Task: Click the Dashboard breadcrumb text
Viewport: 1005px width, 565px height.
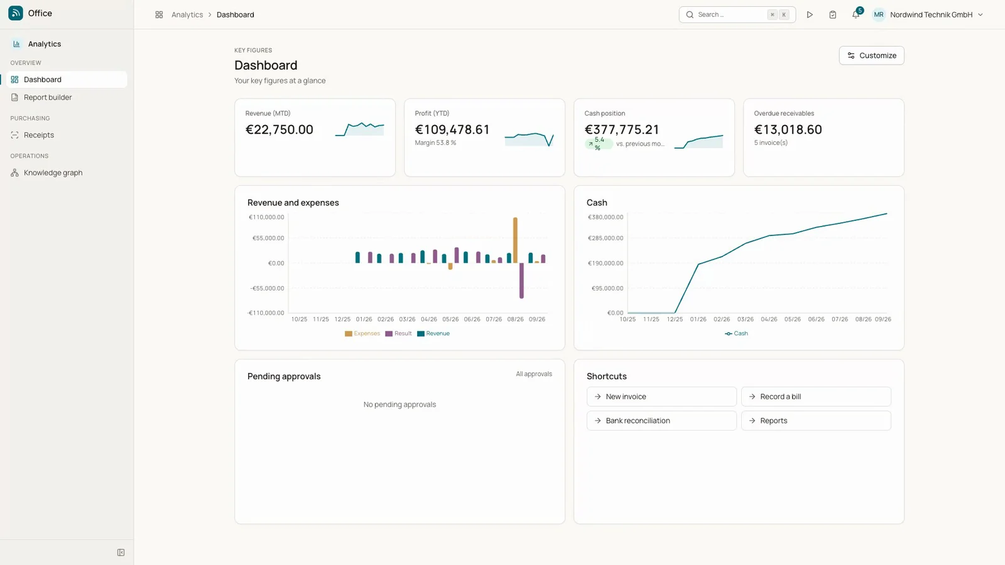Action: coord(236,14)
